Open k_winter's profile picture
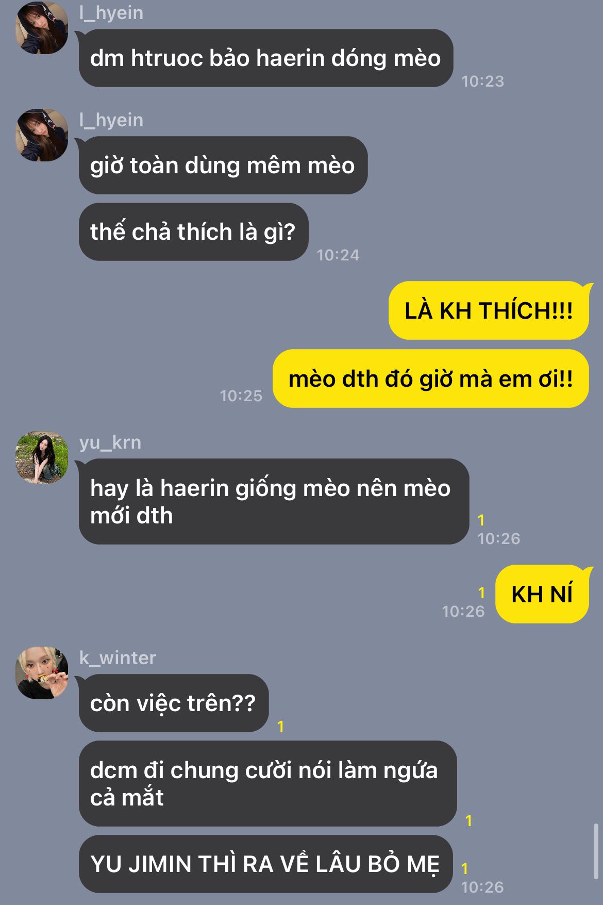The height and width of the screenshot is (905, 603). pyautogui.click(x=42, y=673)
